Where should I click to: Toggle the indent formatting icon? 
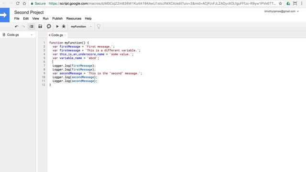pos(32,26)
